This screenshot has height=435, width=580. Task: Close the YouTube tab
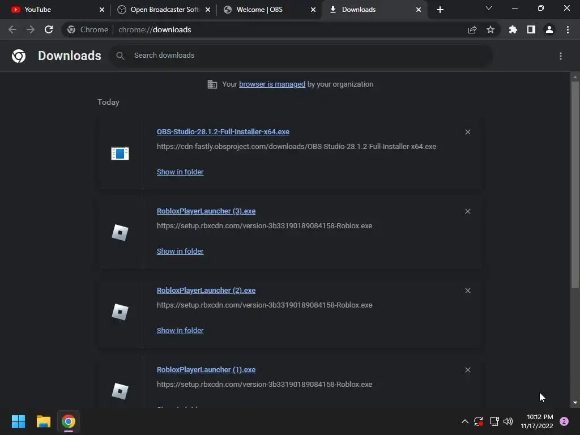coord(102,10)
